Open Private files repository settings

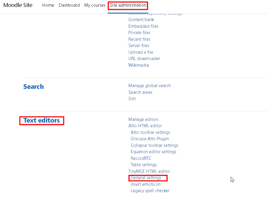click(x=139, y=33)
